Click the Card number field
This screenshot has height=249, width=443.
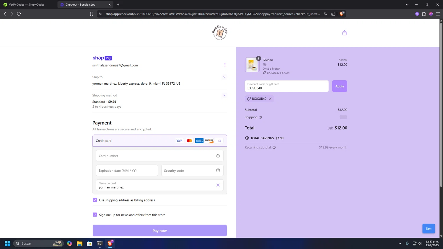pos(160,156)
